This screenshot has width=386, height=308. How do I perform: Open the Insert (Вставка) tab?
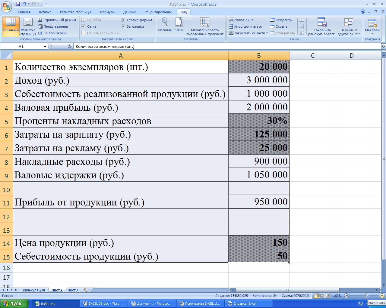45,12
